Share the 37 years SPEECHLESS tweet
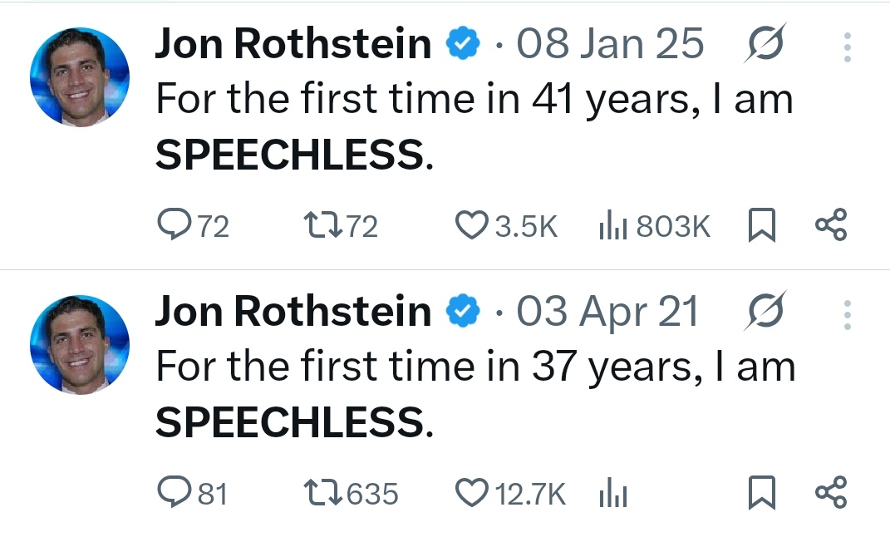 point(830,494)
